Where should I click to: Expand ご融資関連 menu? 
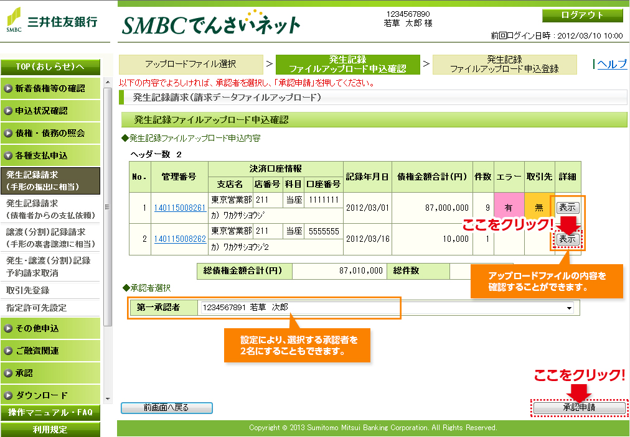tap(50, 351)
